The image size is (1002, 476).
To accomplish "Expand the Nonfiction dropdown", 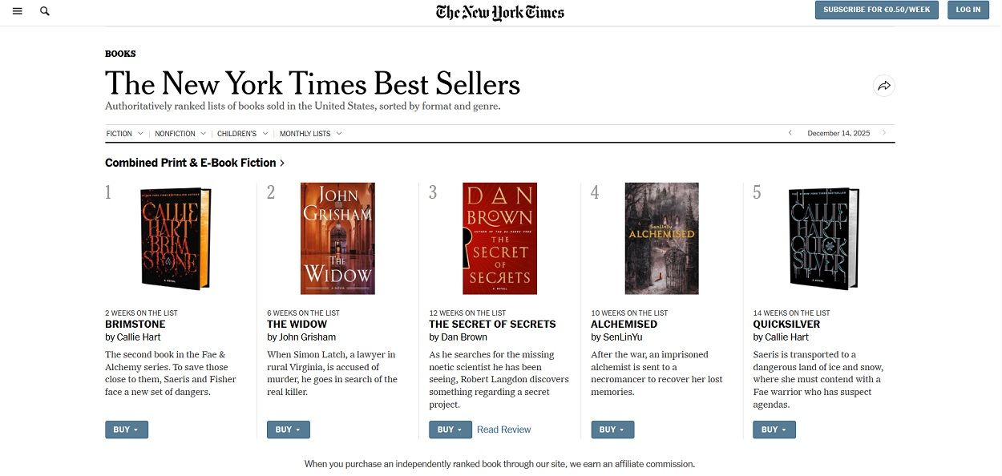I will tap(180, 134).
